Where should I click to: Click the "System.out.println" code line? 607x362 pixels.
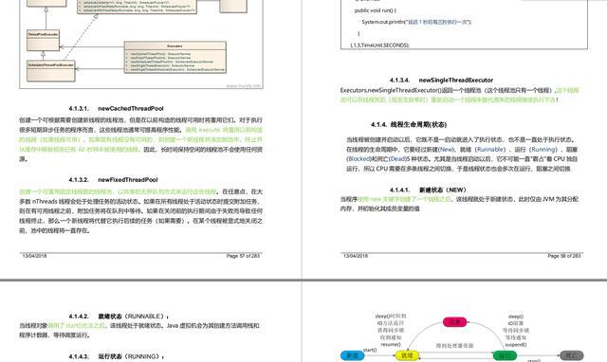pos(416,22)
